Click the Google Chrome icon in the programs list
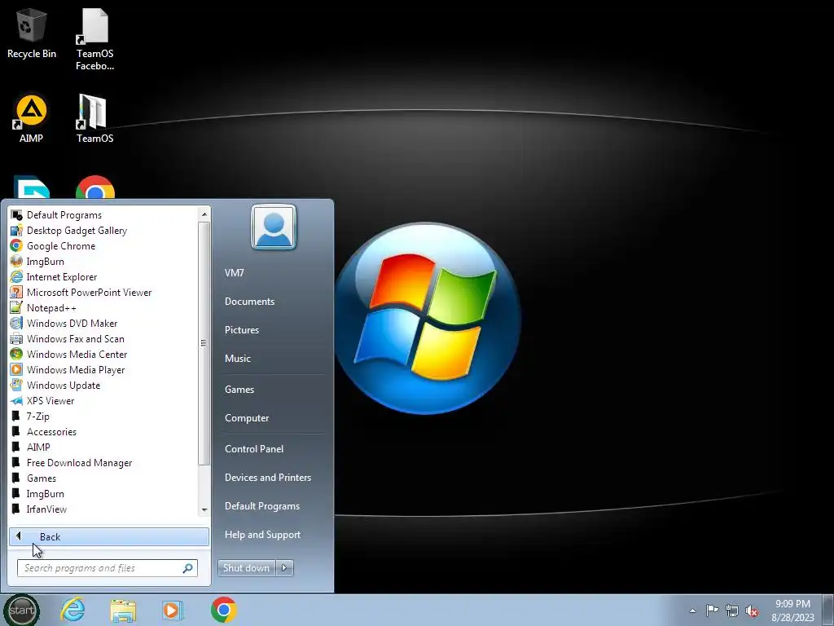This screenshot has width=834, height=626. click(16, 246)
